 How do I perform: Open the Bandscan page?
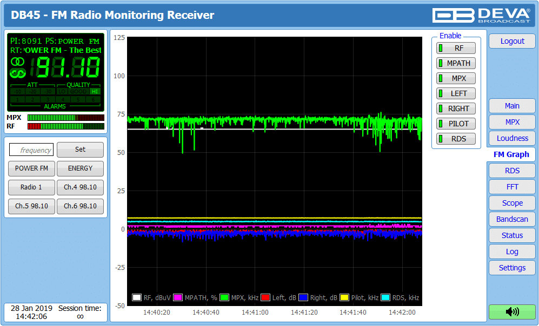512,219
